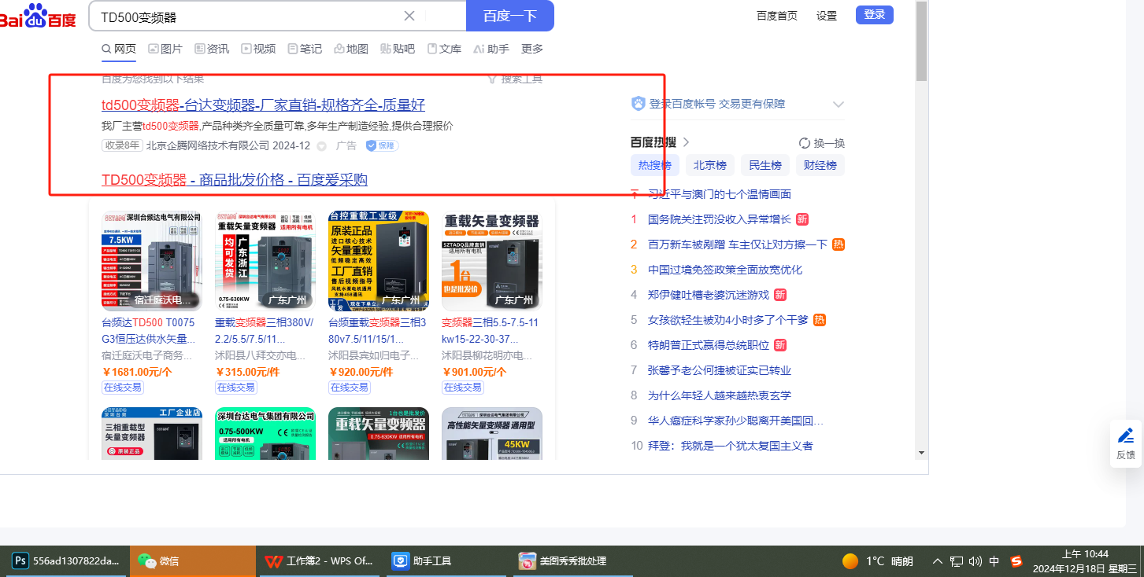Viewport: 1144px width, 577px height.
Task: Open the 反馈 feedback pencil button
Action: (x=1126, y=443)
